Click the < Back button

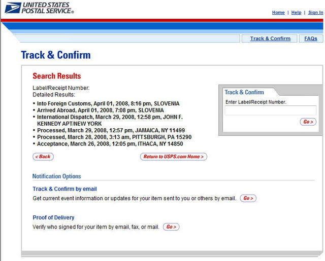coord(43,157)
